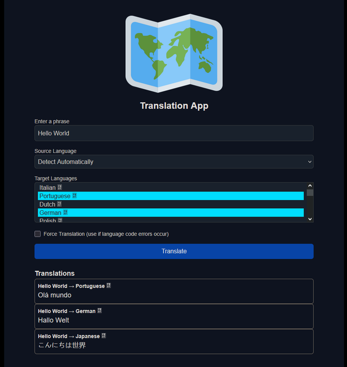Deselect Portuguese in the Target Languages list
The image size is (347, 367).
171,196
